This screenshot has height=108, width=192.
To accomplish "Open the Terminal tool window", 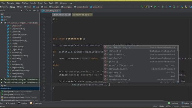I will coord(22,103).
